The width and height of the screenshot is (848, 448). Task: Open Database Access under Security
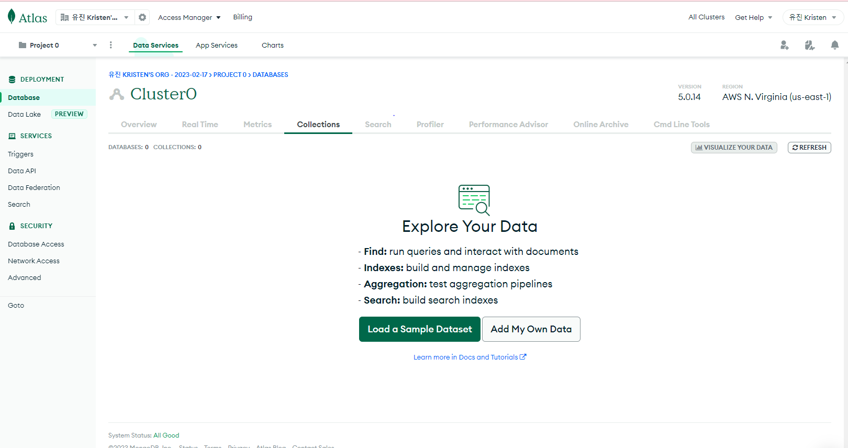36,244
